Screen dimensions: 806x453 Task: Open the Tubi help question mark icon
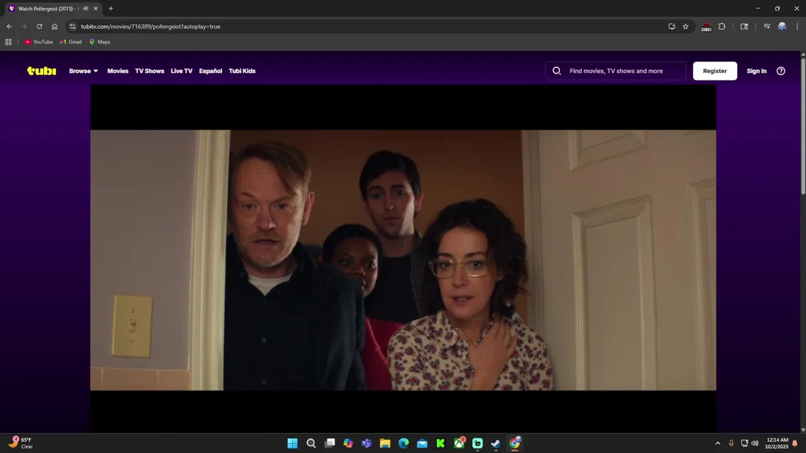[781, 71]
